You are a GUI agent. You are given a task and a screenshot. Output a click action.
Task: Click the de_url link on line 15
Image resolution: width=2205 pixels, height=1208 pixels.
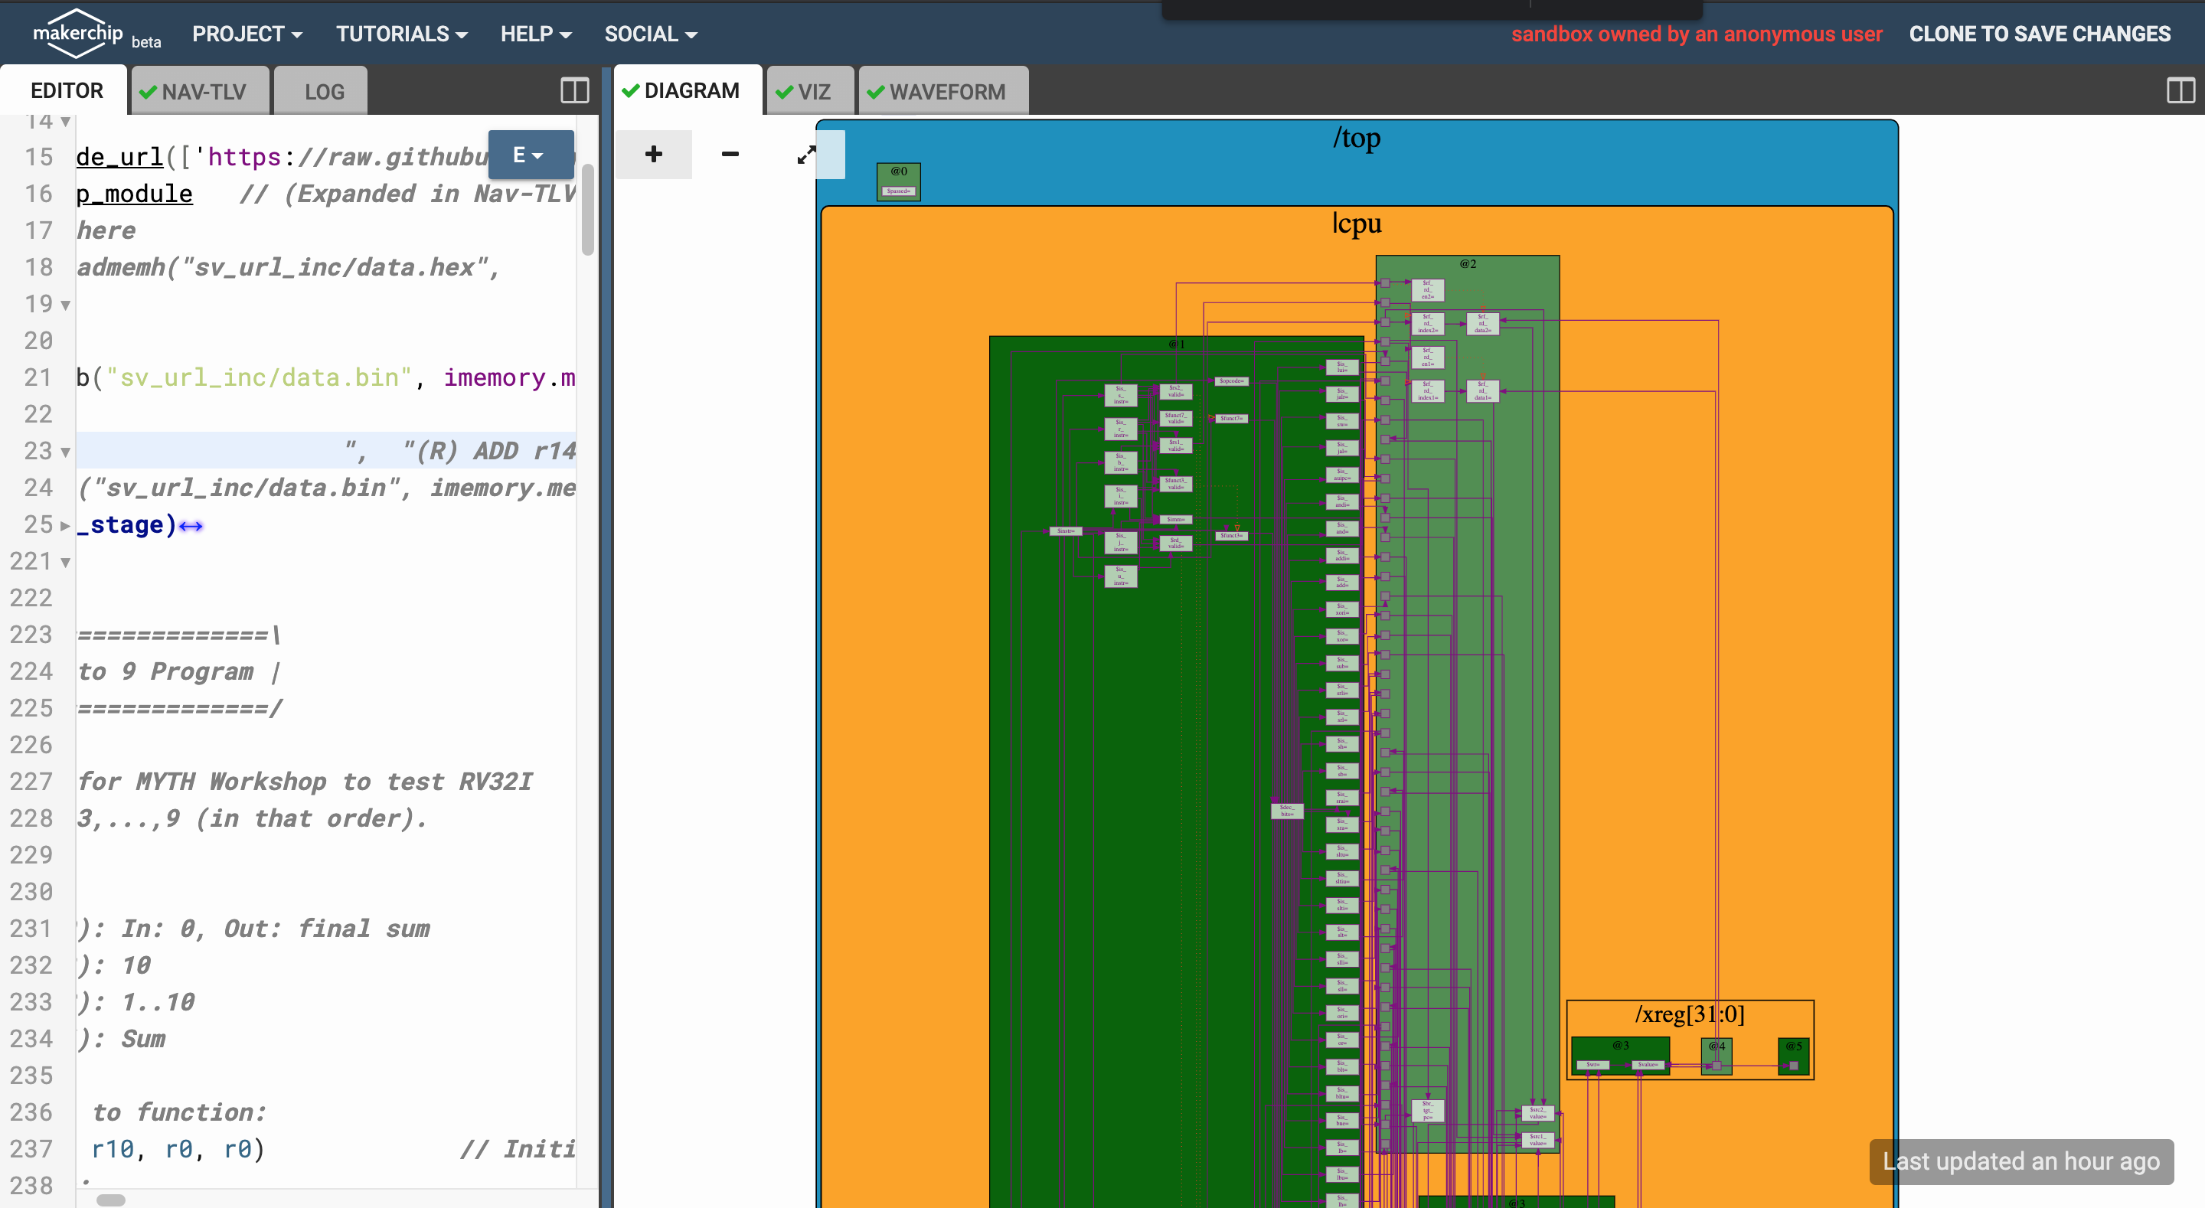(119, 158)
